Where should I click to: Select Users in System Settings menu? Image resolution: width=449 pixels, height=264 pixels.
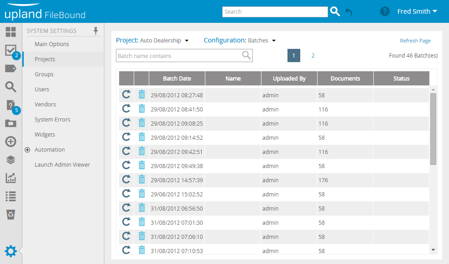(x=42, y=90)
